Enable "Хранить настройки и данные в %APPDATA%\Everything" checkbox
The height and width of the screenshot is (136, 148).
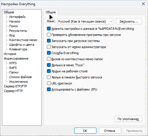49,29
